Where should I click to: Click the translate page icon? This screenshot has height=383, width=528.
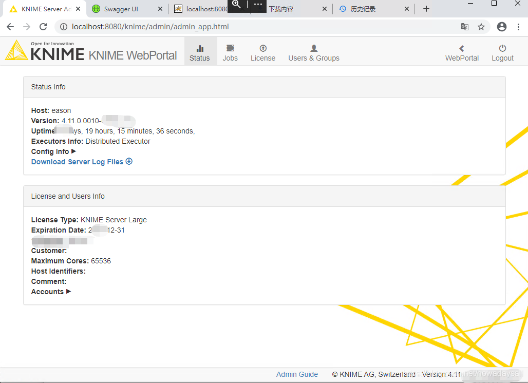tap(465, 27)
